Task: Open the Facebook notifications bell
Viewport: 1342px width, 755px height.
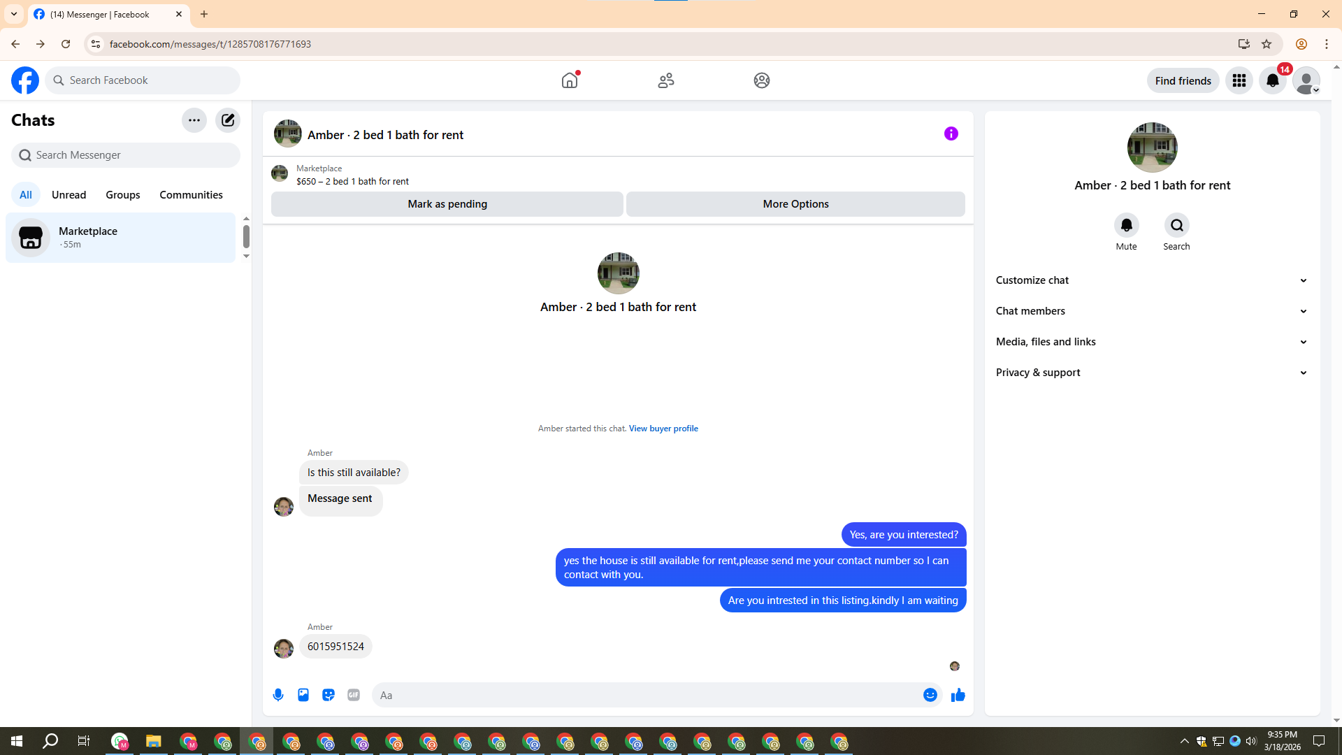Action: click(x=1273, y=81)
